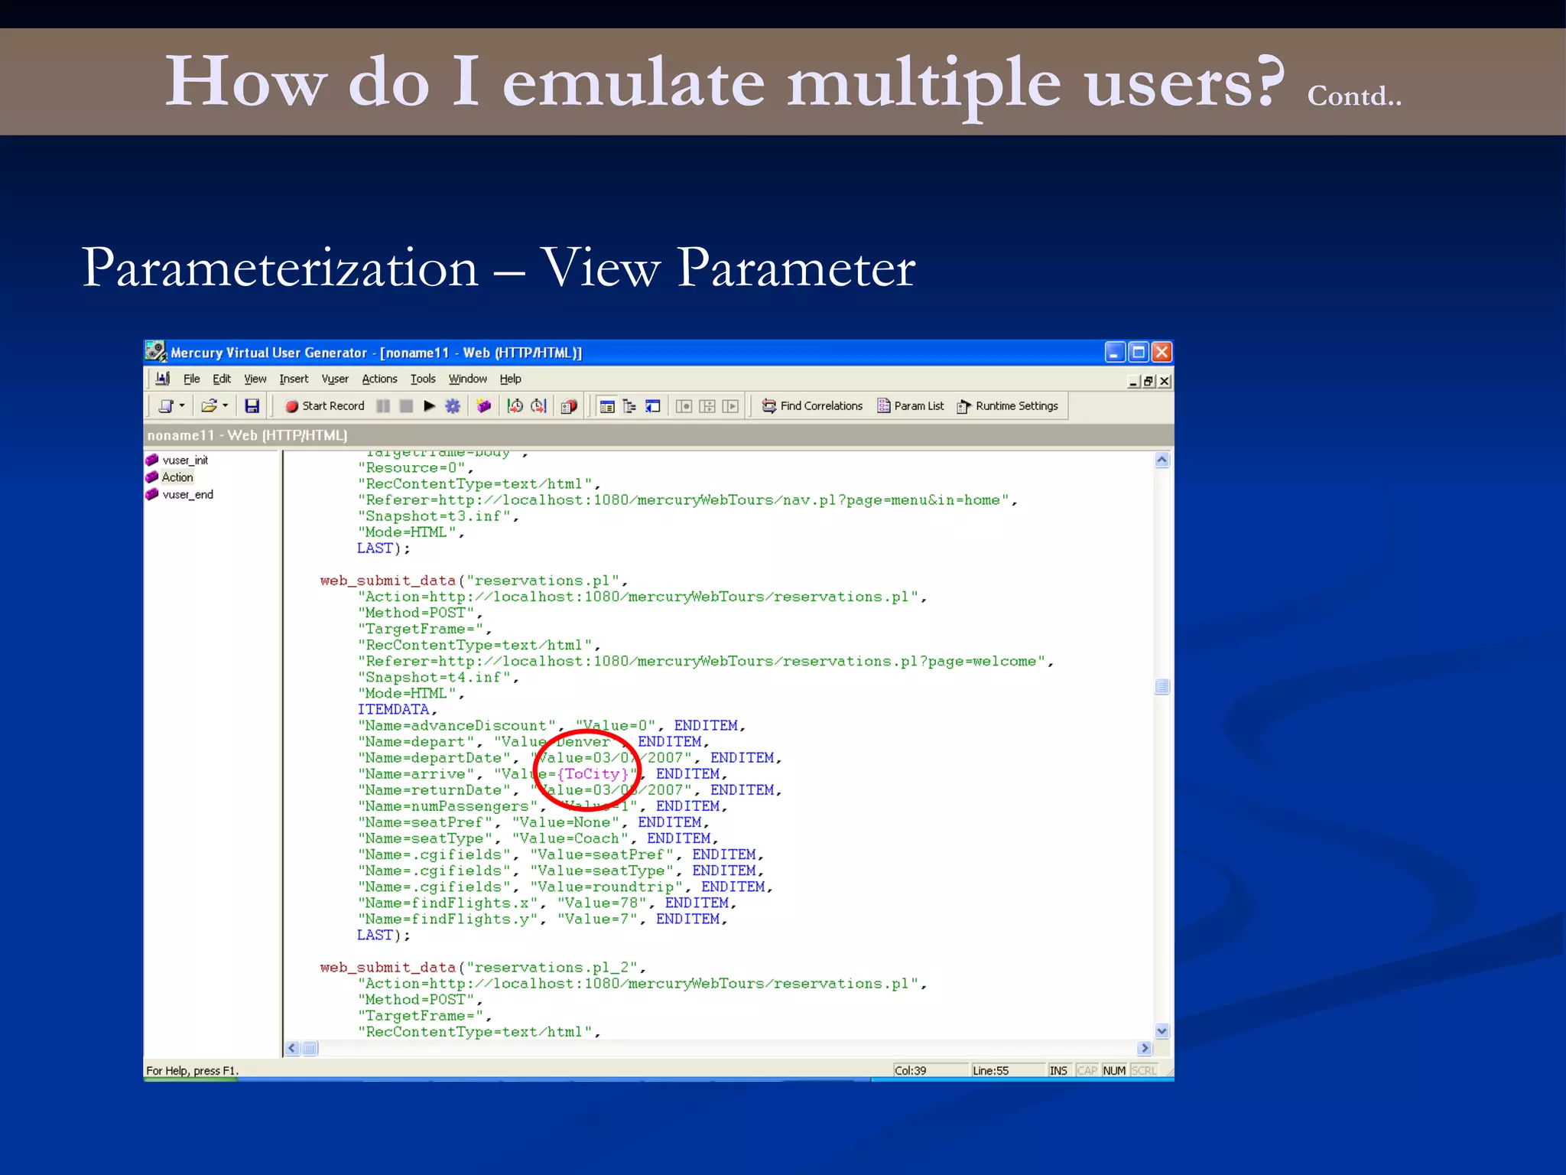
Task: Open the Vuser menu
Action: click(x=335, y=379)
